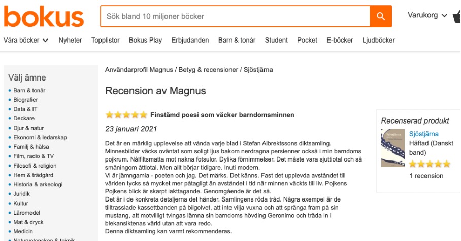Screen dimensions: 461x241
Task: Open the Sjöstjärna product title link
Action: (x=424, y=134)
